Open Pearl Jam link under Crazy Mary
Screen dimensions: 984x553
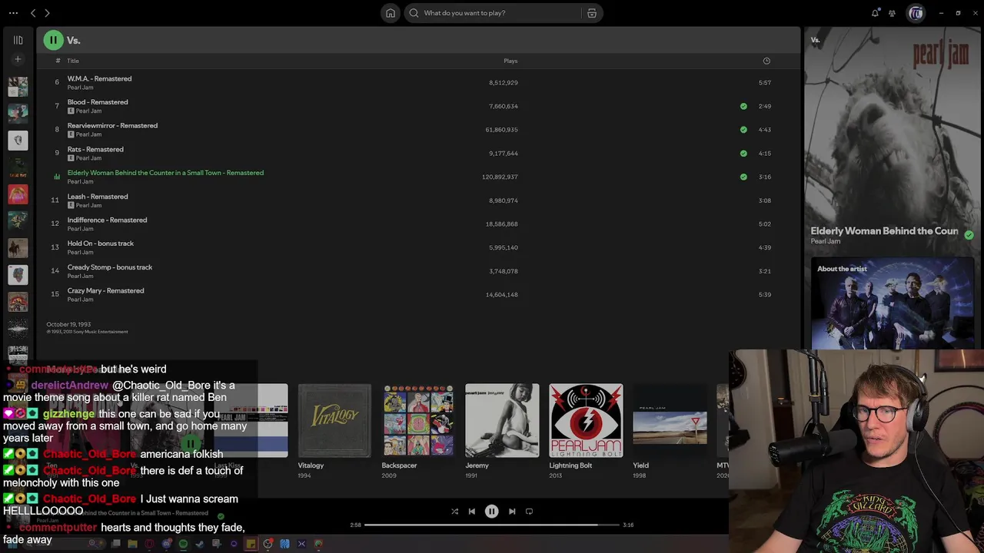click(80, 300)
